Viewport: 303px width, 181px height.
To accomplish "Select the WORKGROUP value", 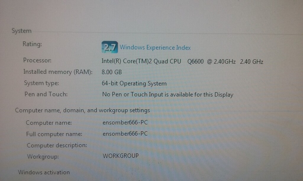I will click(x=120, y=156).
